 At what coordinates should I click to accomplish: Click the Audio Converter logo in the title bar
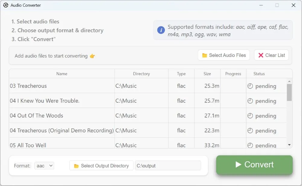[6, 5]
